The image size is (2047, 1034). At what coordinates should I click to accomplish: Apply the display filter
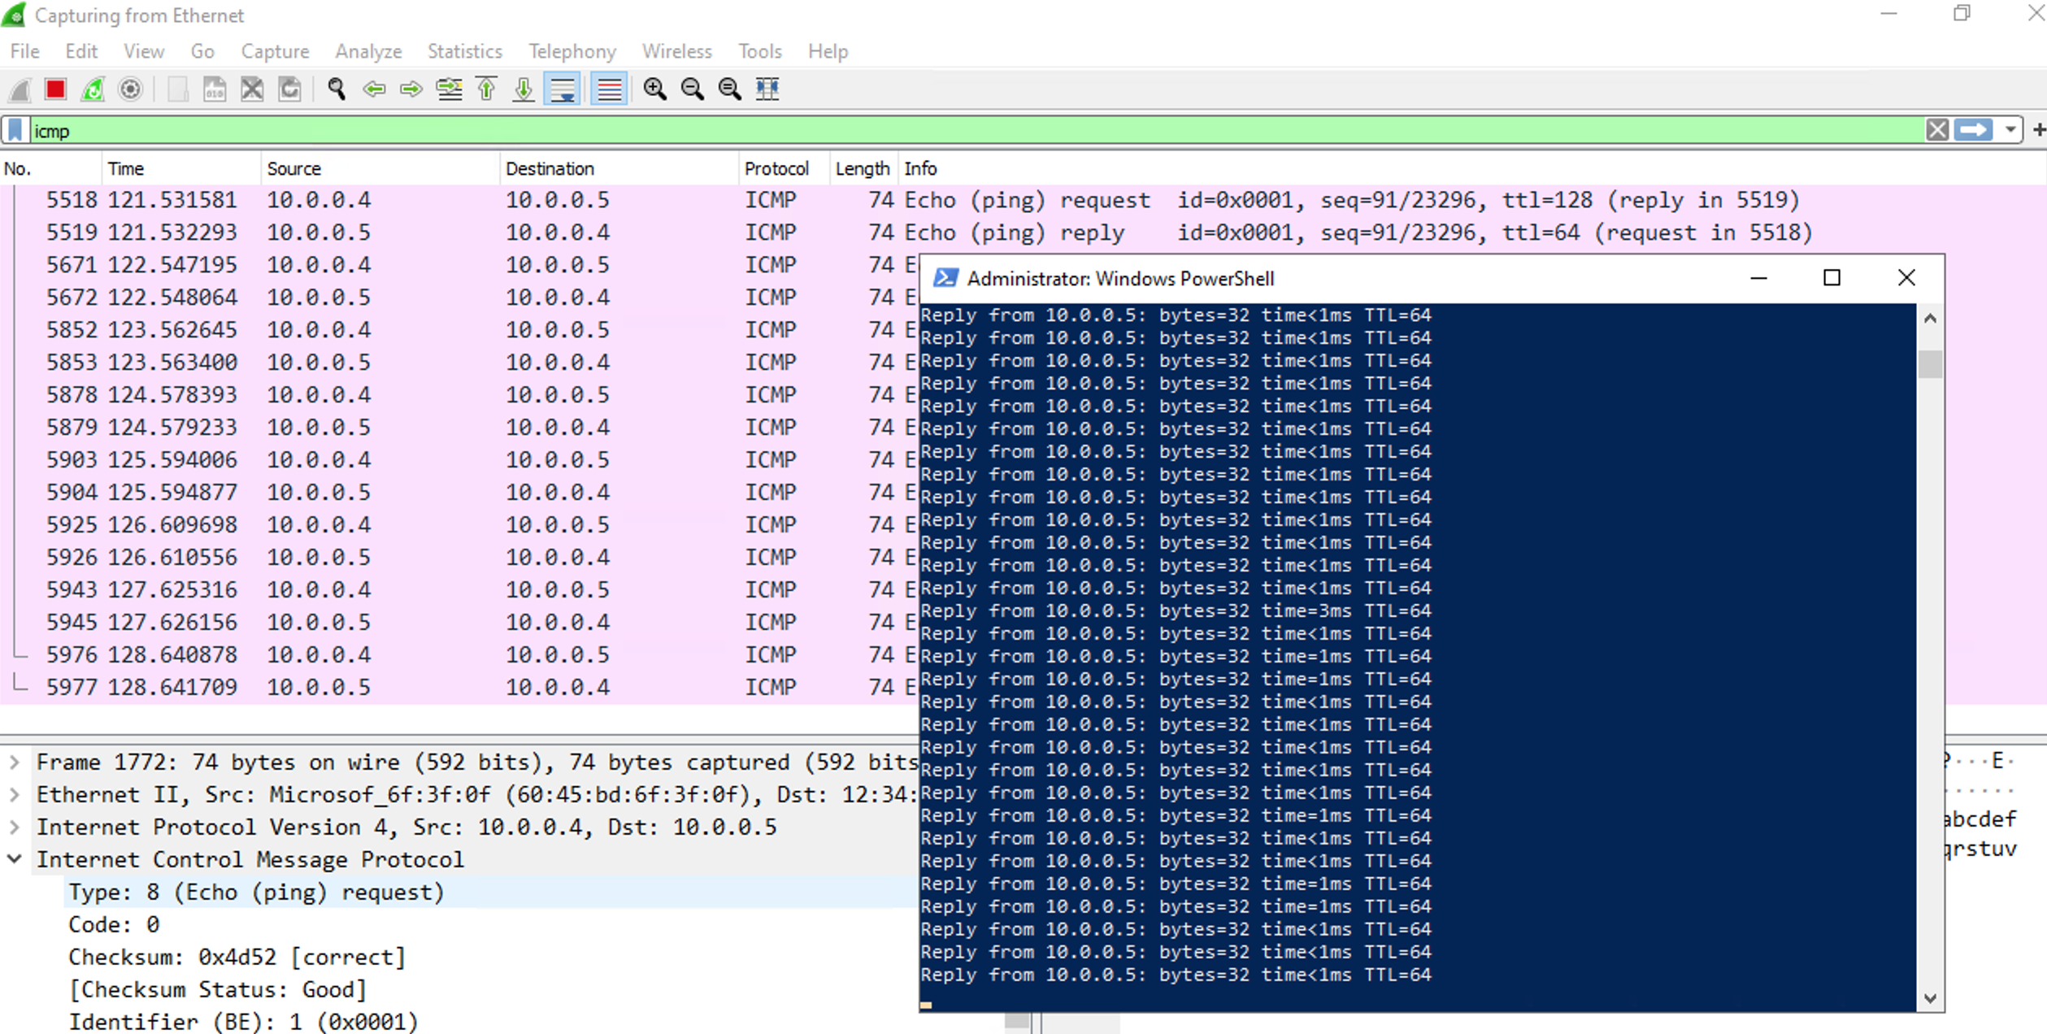[x=1974, y=129]
